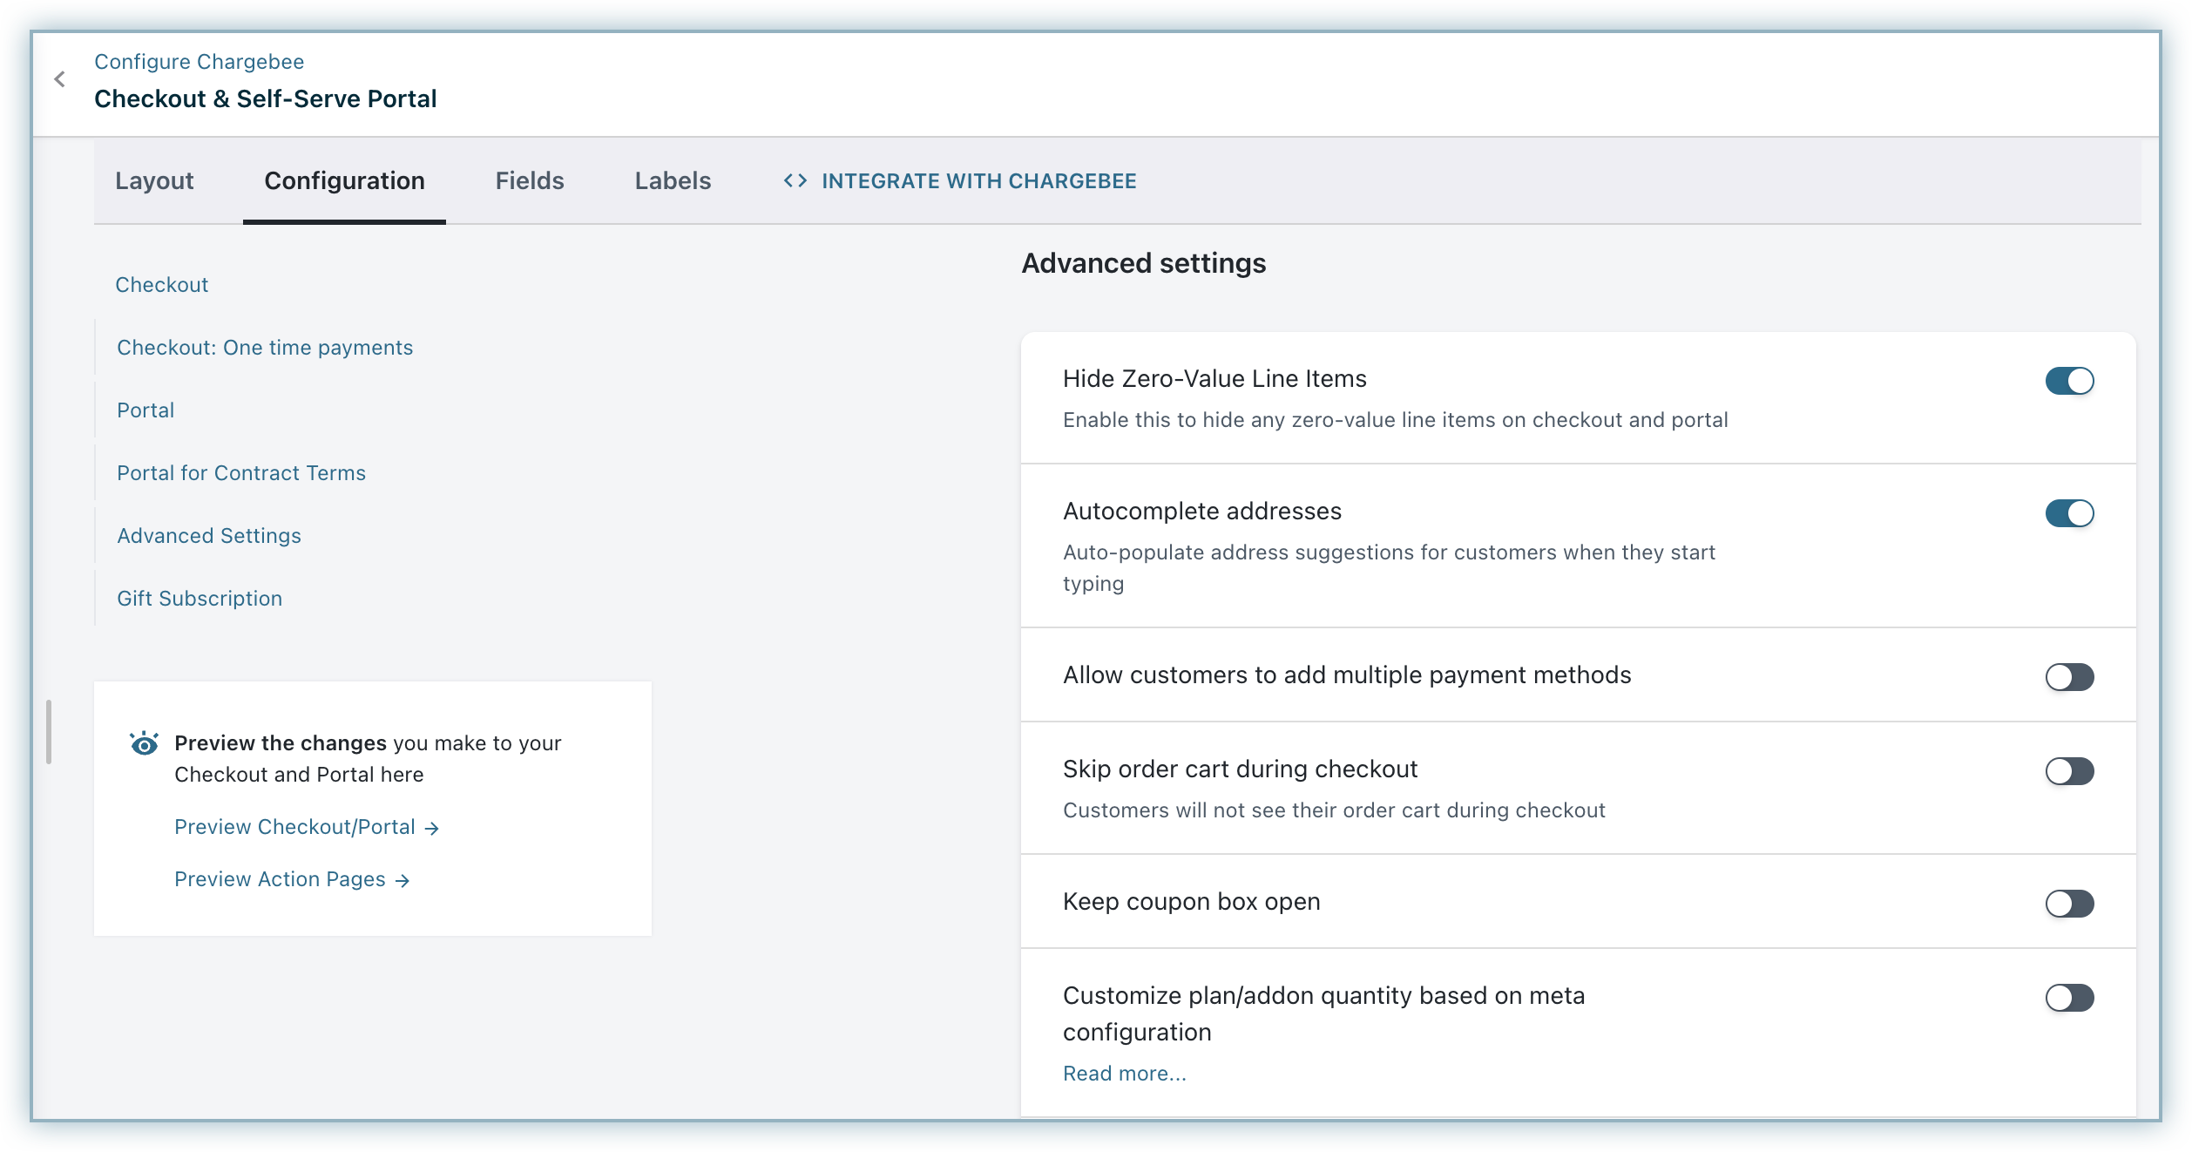
Task: Turn off Autocomplete addresses switch
Action: click(x=2069, y=513)
